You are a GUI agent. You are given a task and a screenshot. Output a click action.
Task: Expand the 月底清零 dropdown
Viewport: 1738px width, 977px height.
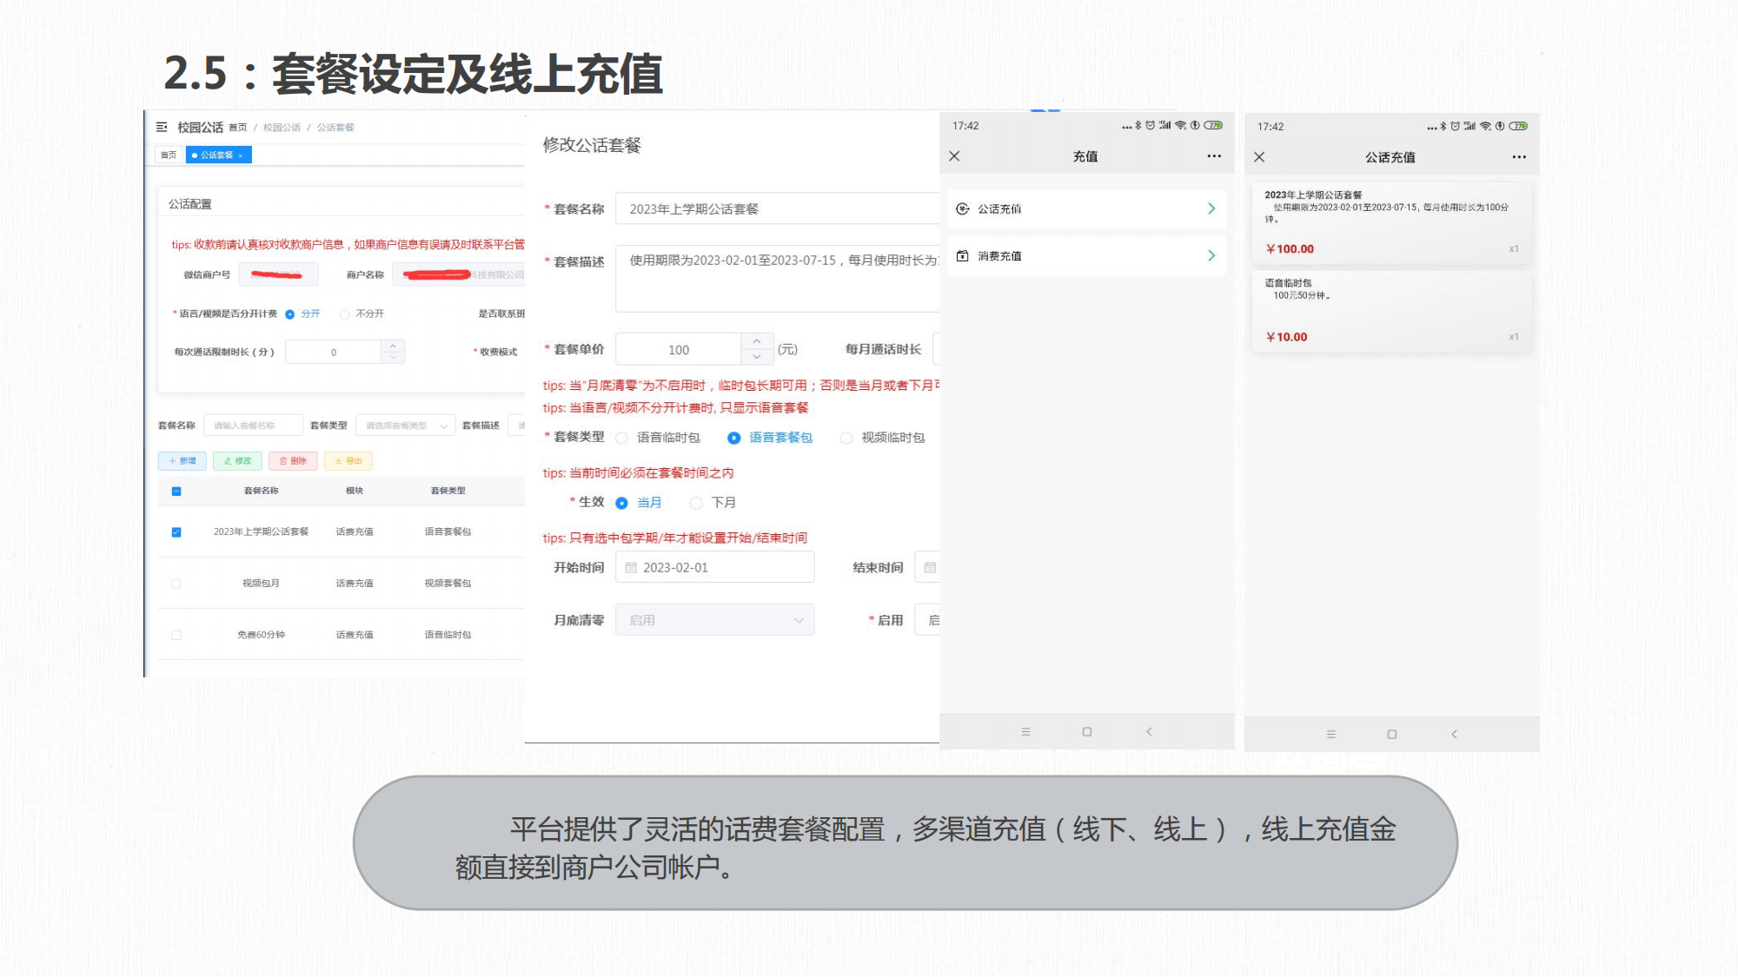[714, 620]
